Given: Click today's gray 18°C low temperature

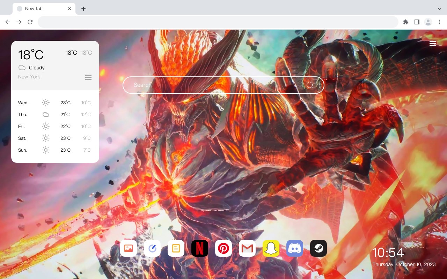Looking at the screenshot, I should pos(86,53).
